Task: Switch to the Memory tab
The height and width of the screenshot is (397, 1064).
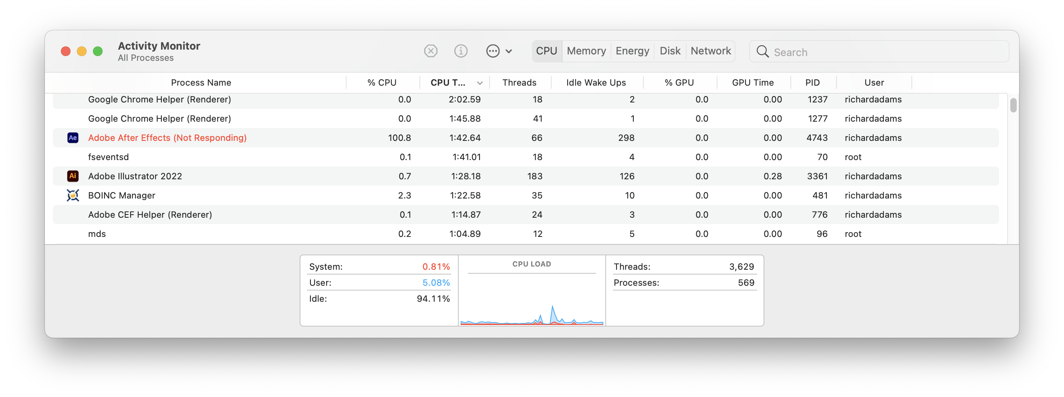Action: point(586,51)
